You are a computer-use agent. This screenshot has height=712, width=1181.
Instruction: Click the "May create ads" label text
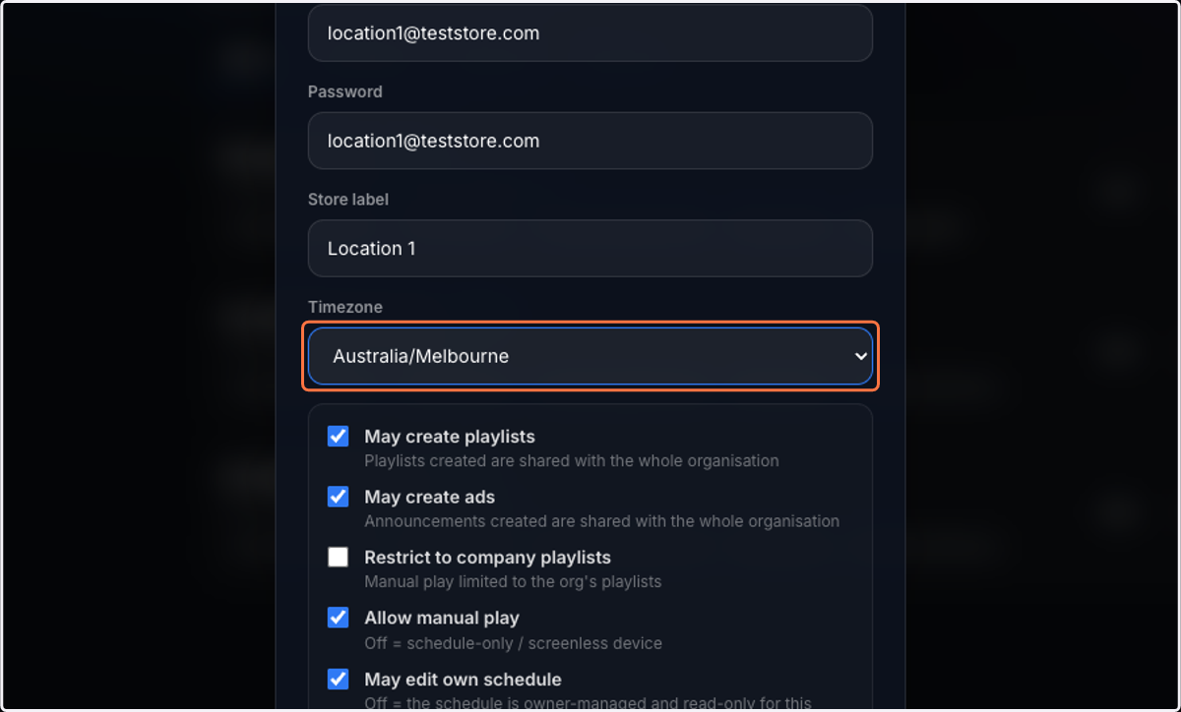click(430, 498)
